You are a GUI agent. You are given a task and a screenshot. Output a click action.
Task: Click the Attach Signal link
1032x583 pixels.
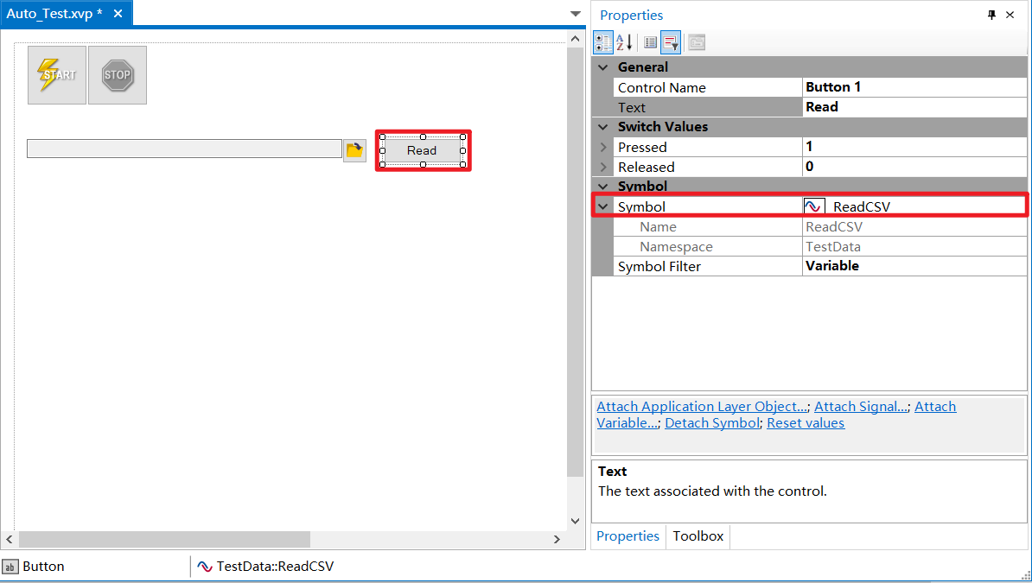click(x=862, y=407)
